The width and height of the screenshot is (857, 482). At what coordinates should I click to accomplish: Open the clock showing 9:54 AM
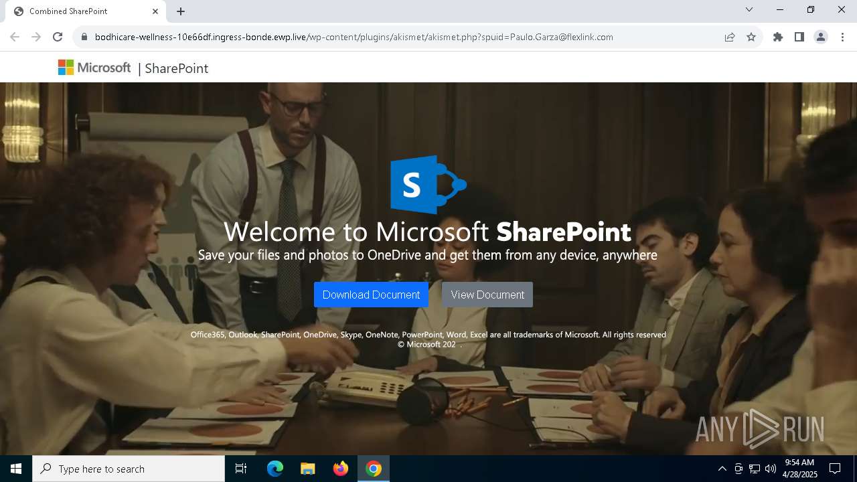(x=800, y=469)
